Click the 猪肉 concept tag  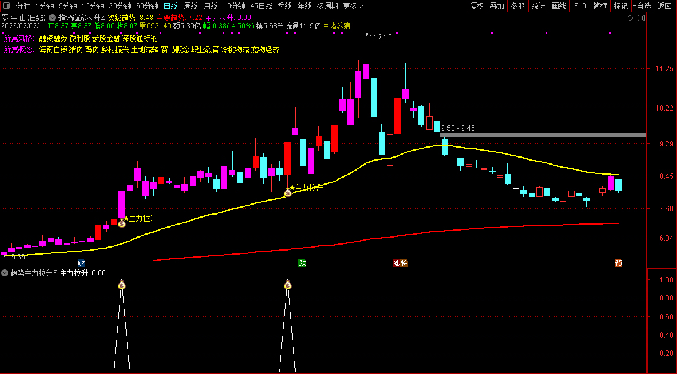point(76,49)
